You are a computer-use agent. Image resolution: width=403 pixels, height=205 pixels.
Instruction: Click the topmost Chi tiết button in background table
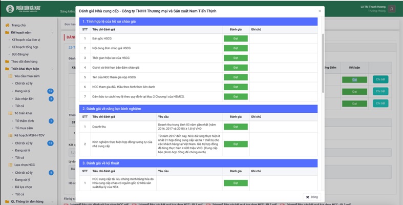[380, 79]
